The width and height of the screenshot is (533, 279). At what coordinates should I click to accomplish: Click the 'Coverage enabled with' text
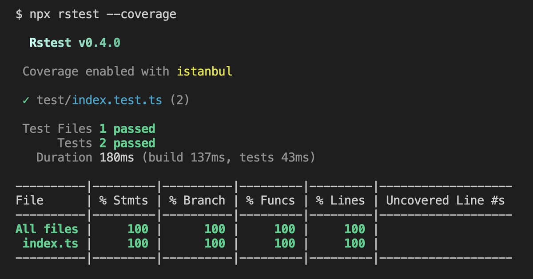pos(96,71)
